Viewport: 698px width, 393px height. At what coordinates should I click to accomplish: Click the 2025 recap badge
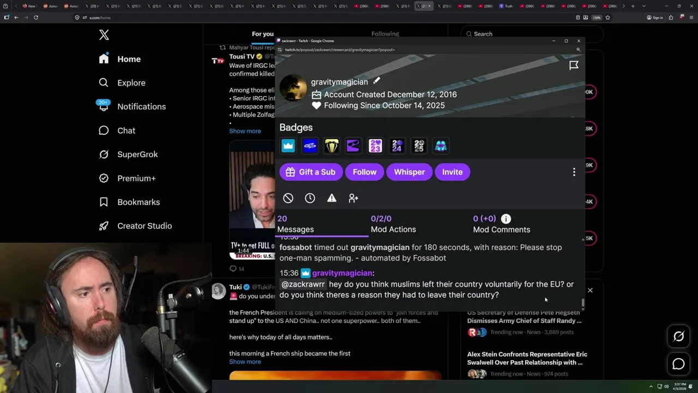coord(419,146)
